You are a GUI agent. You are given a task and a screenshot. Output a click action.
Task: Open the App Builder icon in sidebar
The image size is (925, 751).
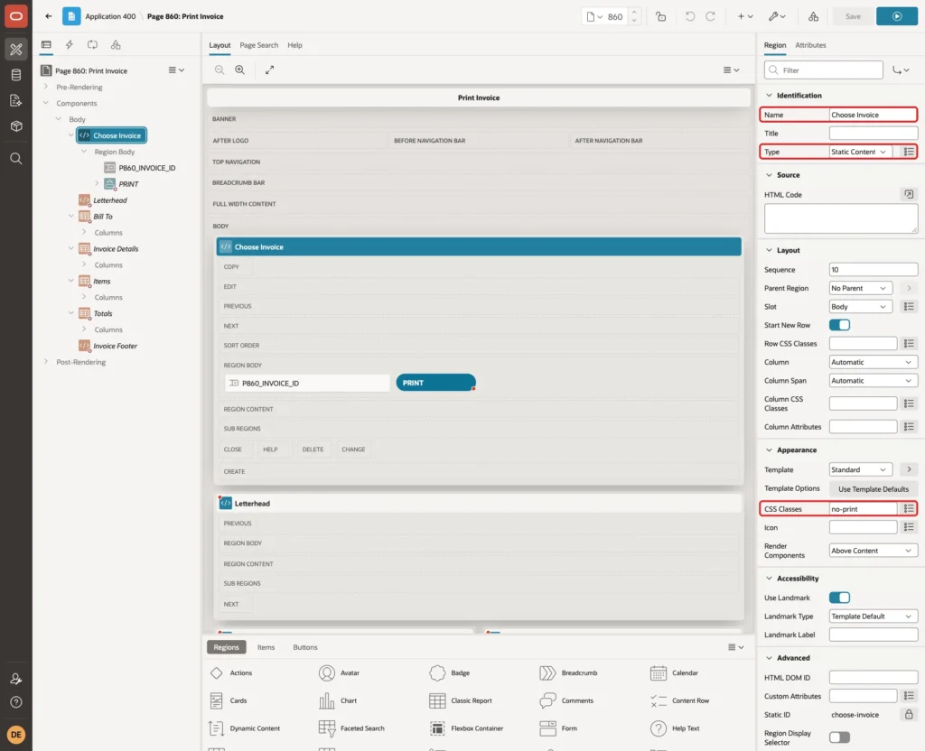16,50
